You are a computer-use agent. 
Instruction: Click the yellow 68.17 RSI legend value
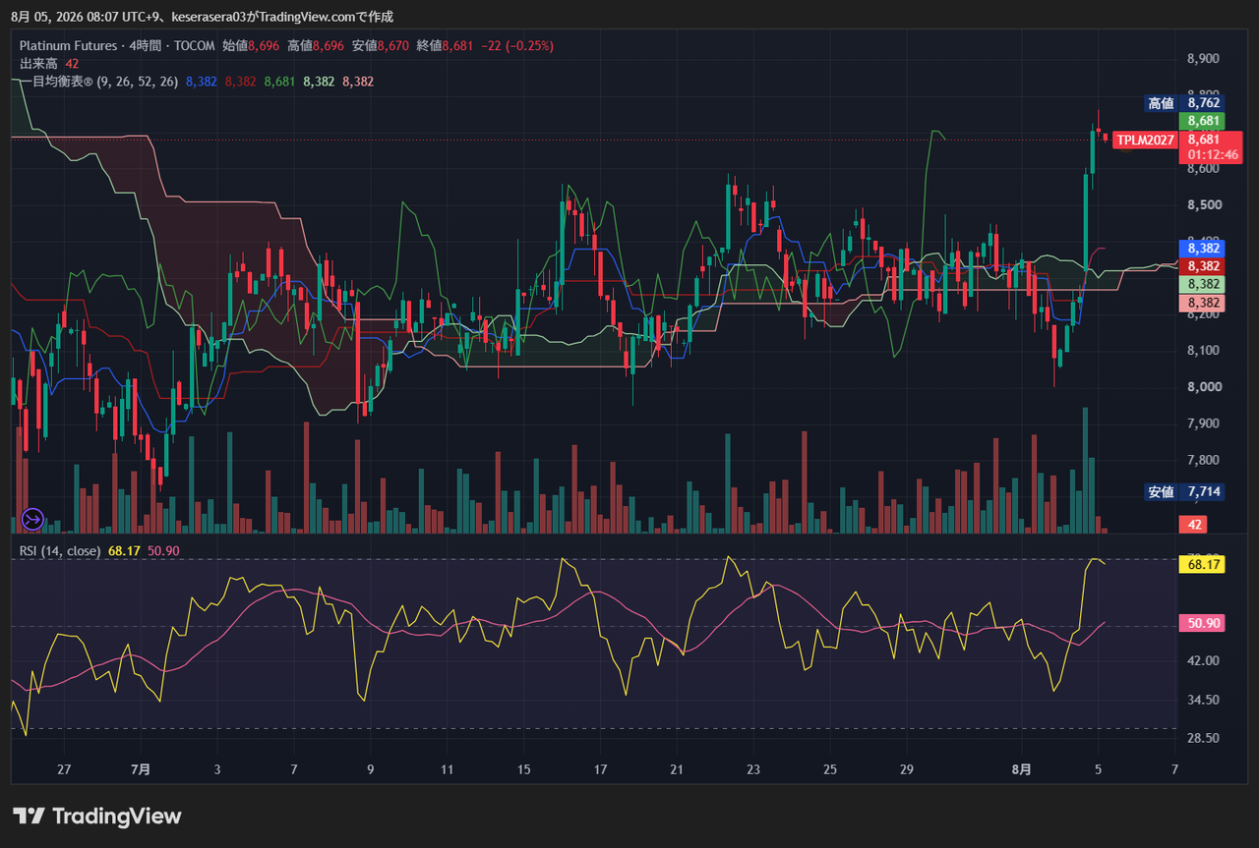pyautogui.click(x=124, y=551)
